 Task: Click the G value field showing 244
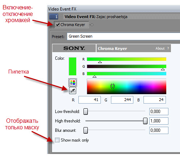[122, 100]
